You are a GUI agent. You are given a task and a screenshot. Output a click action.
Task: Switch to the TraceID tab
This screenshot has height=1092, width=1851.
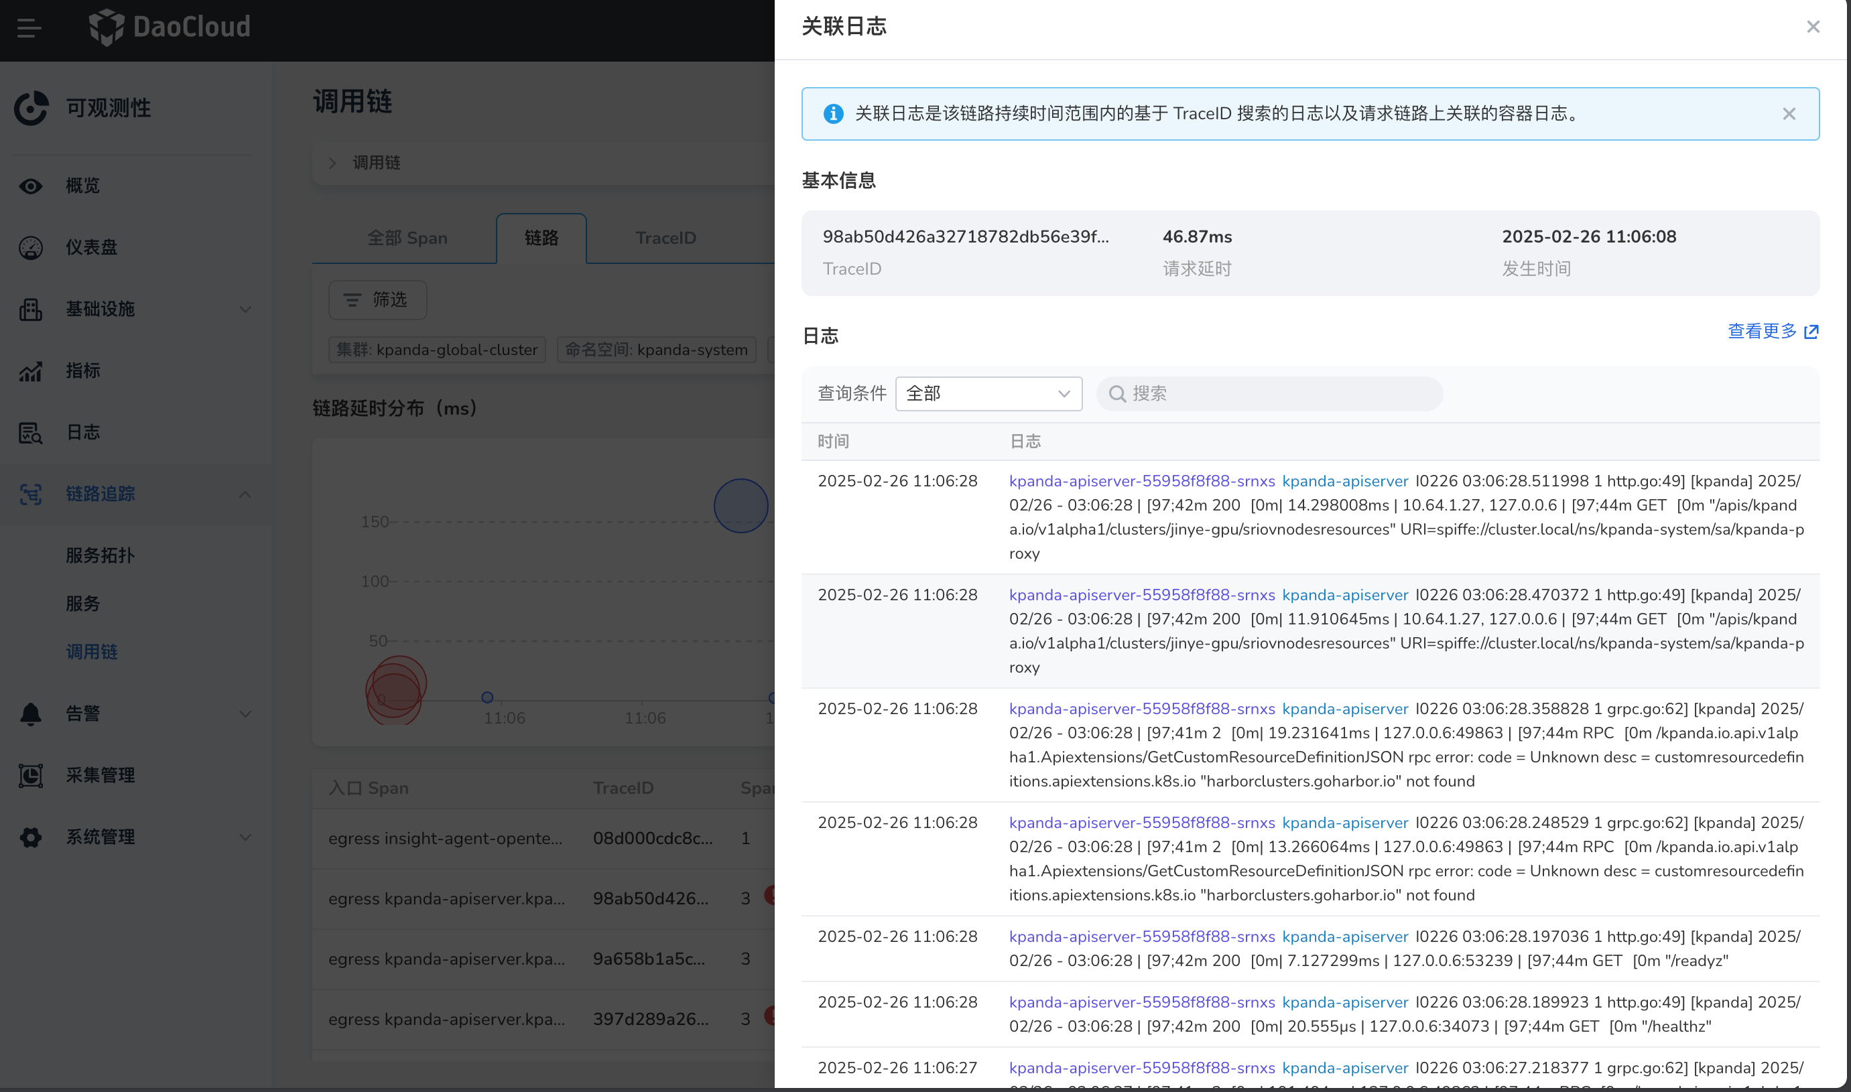pos(665,238)
